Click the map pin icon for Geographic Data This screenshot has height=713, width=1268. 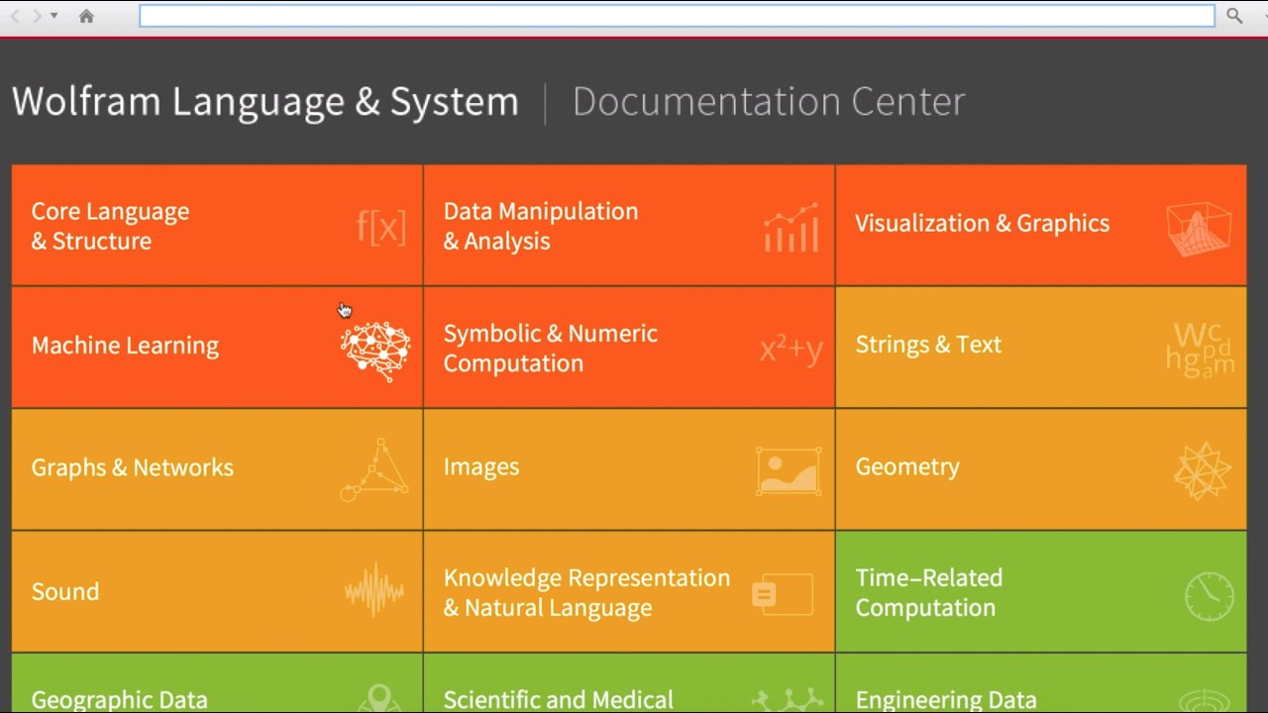377,698
